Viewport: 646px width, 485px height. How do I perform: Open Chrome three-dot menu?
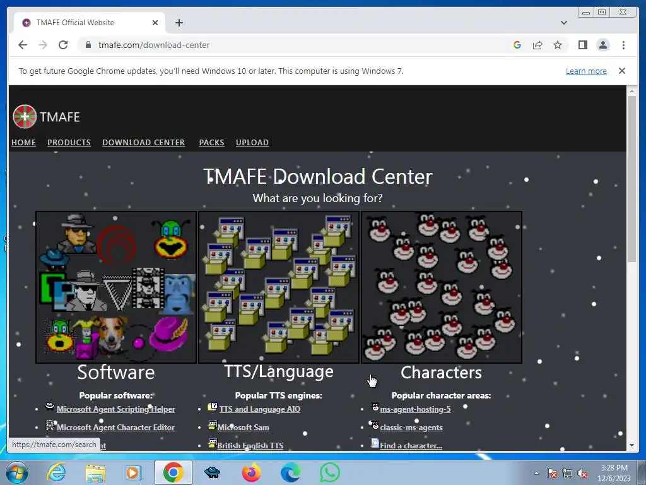coord(623,45)
